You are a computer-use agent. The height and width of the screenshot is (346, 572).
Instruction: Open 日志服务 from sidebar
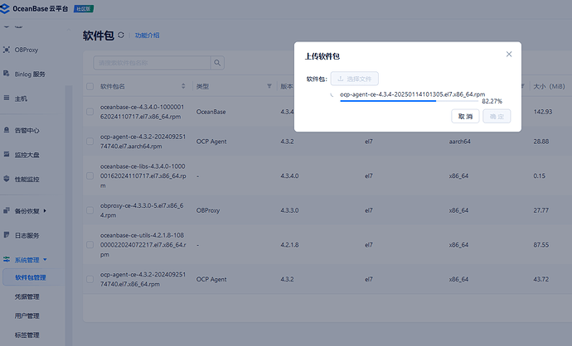[x=27, y=235]
